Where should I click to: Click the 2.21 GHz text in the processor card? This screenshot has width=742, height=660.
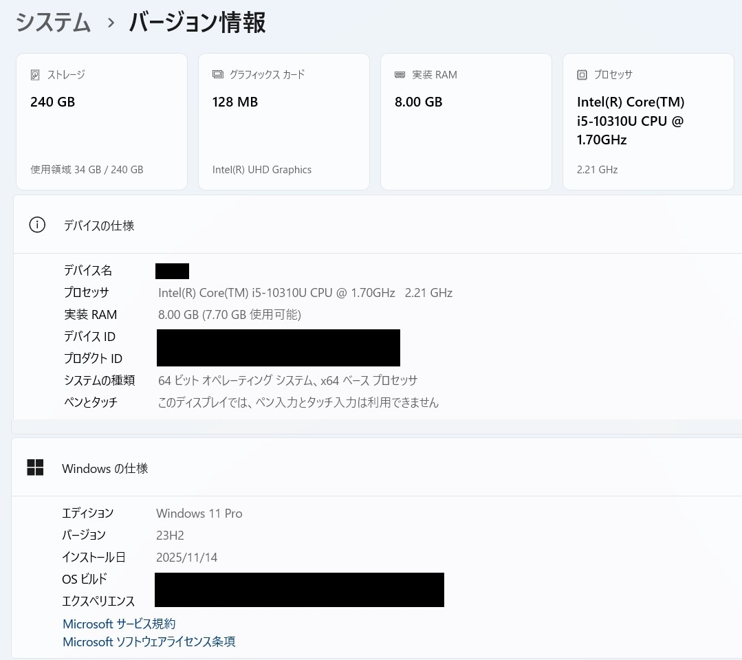(x=597, y=169)
